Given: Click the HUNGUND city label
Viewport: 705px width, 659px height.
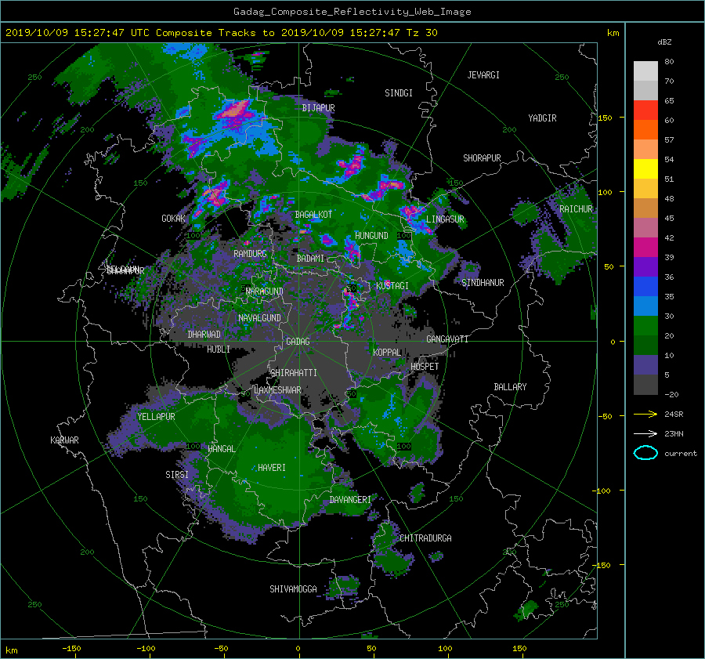Looking at the screenshot, I should pyautogui.click(x=371, y=235).
